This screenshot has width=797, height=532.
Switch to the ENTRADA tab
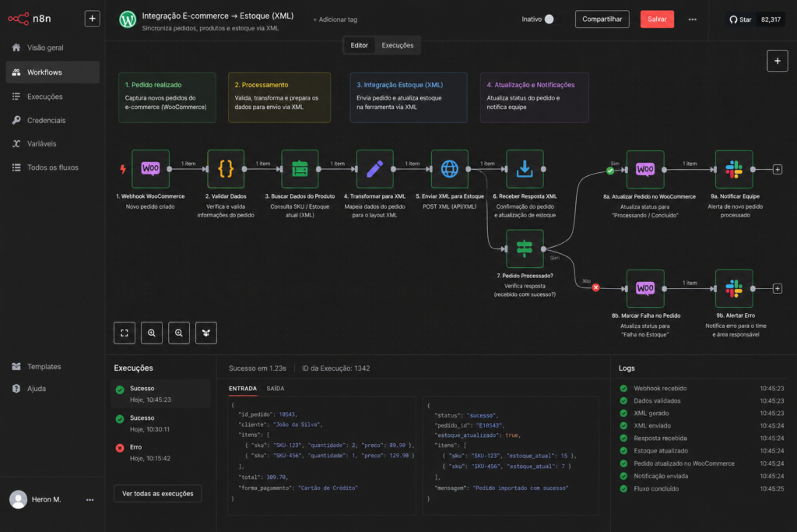click(x=243, y=389)
